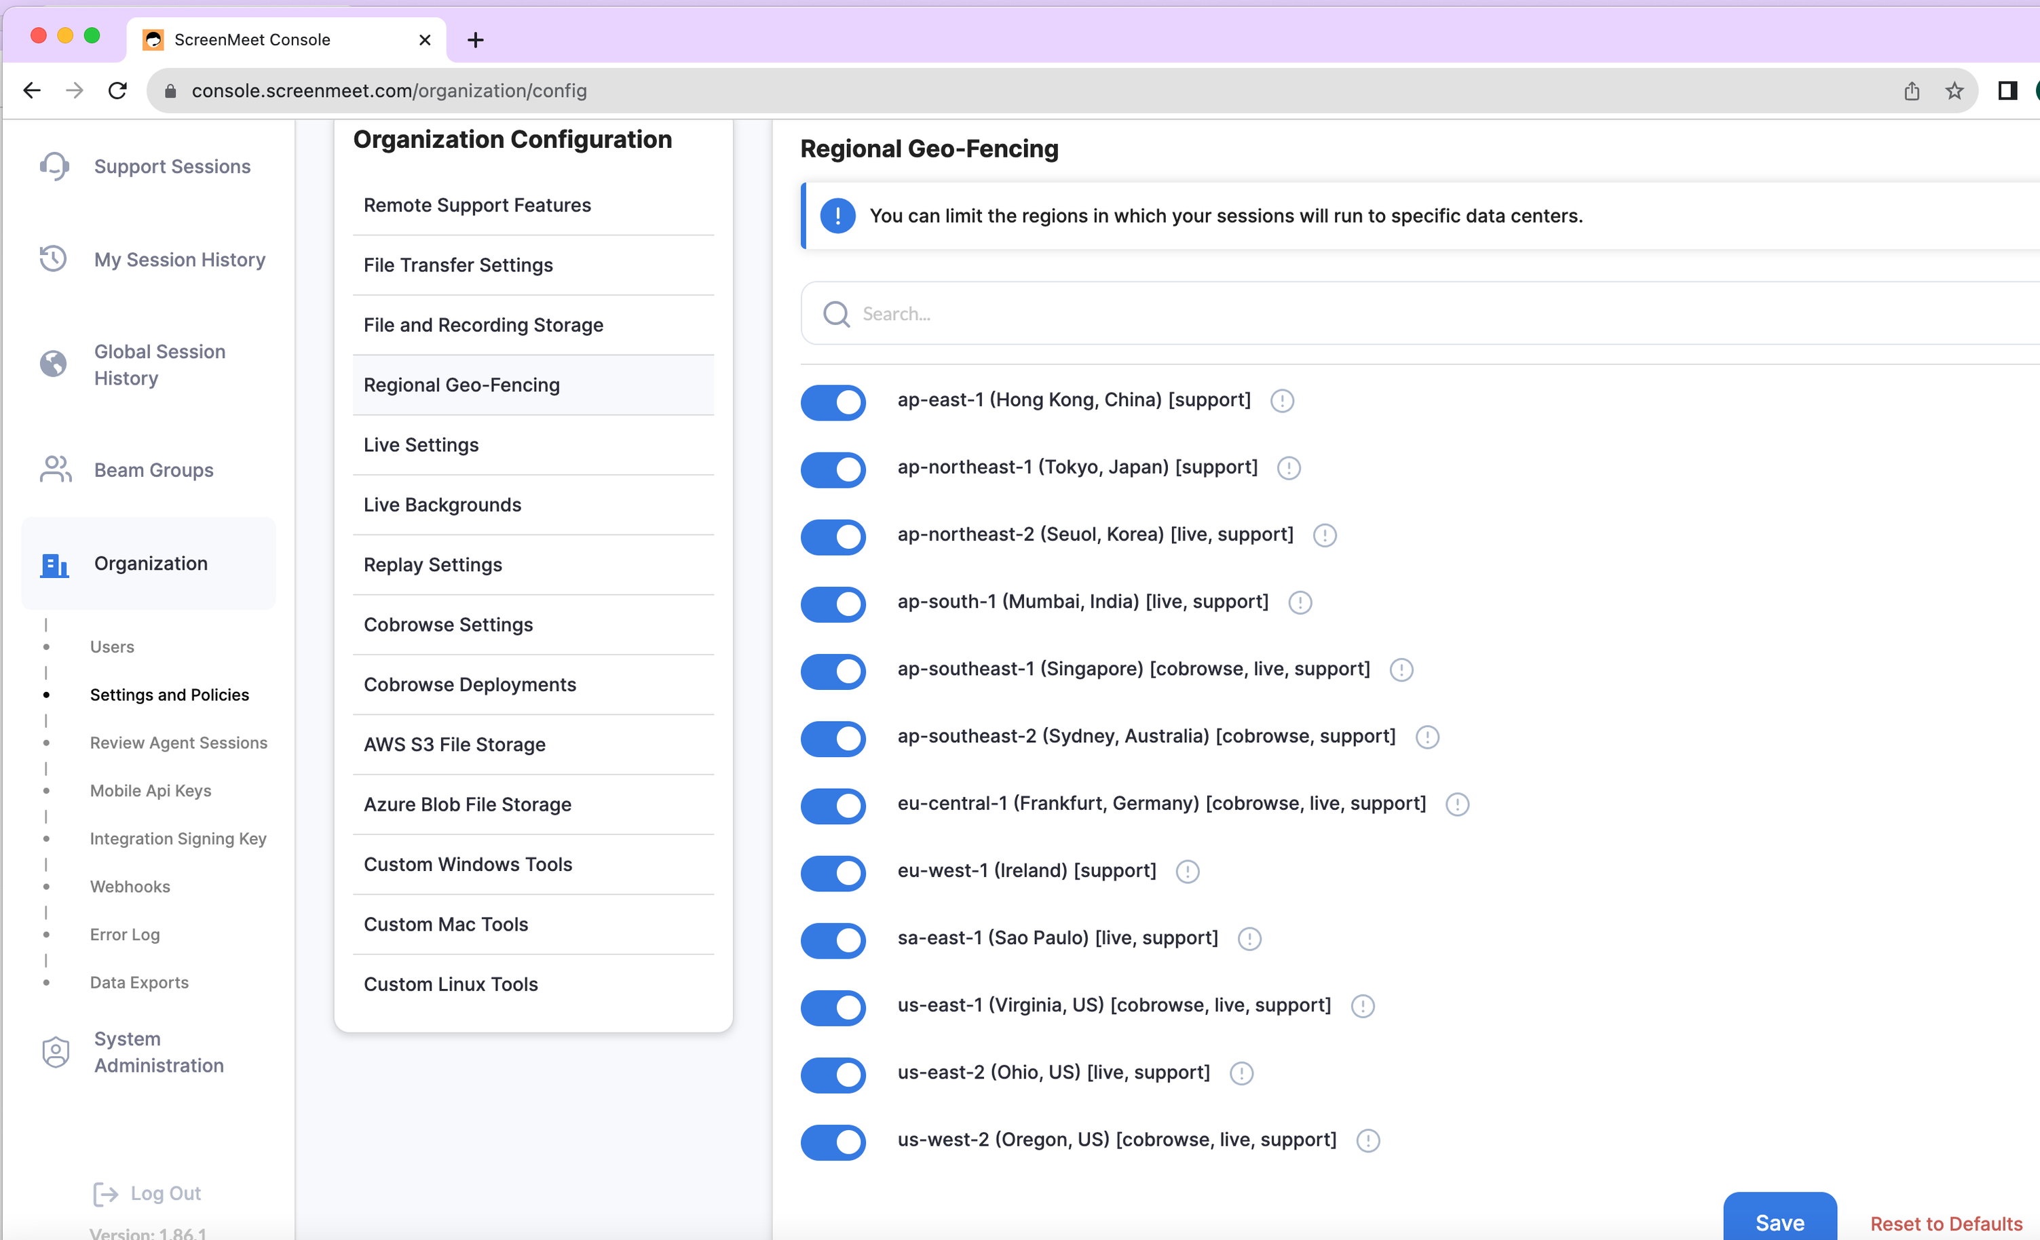Select File and Recording Storage
The image size is (2040, 1240).
coord(533,324)
